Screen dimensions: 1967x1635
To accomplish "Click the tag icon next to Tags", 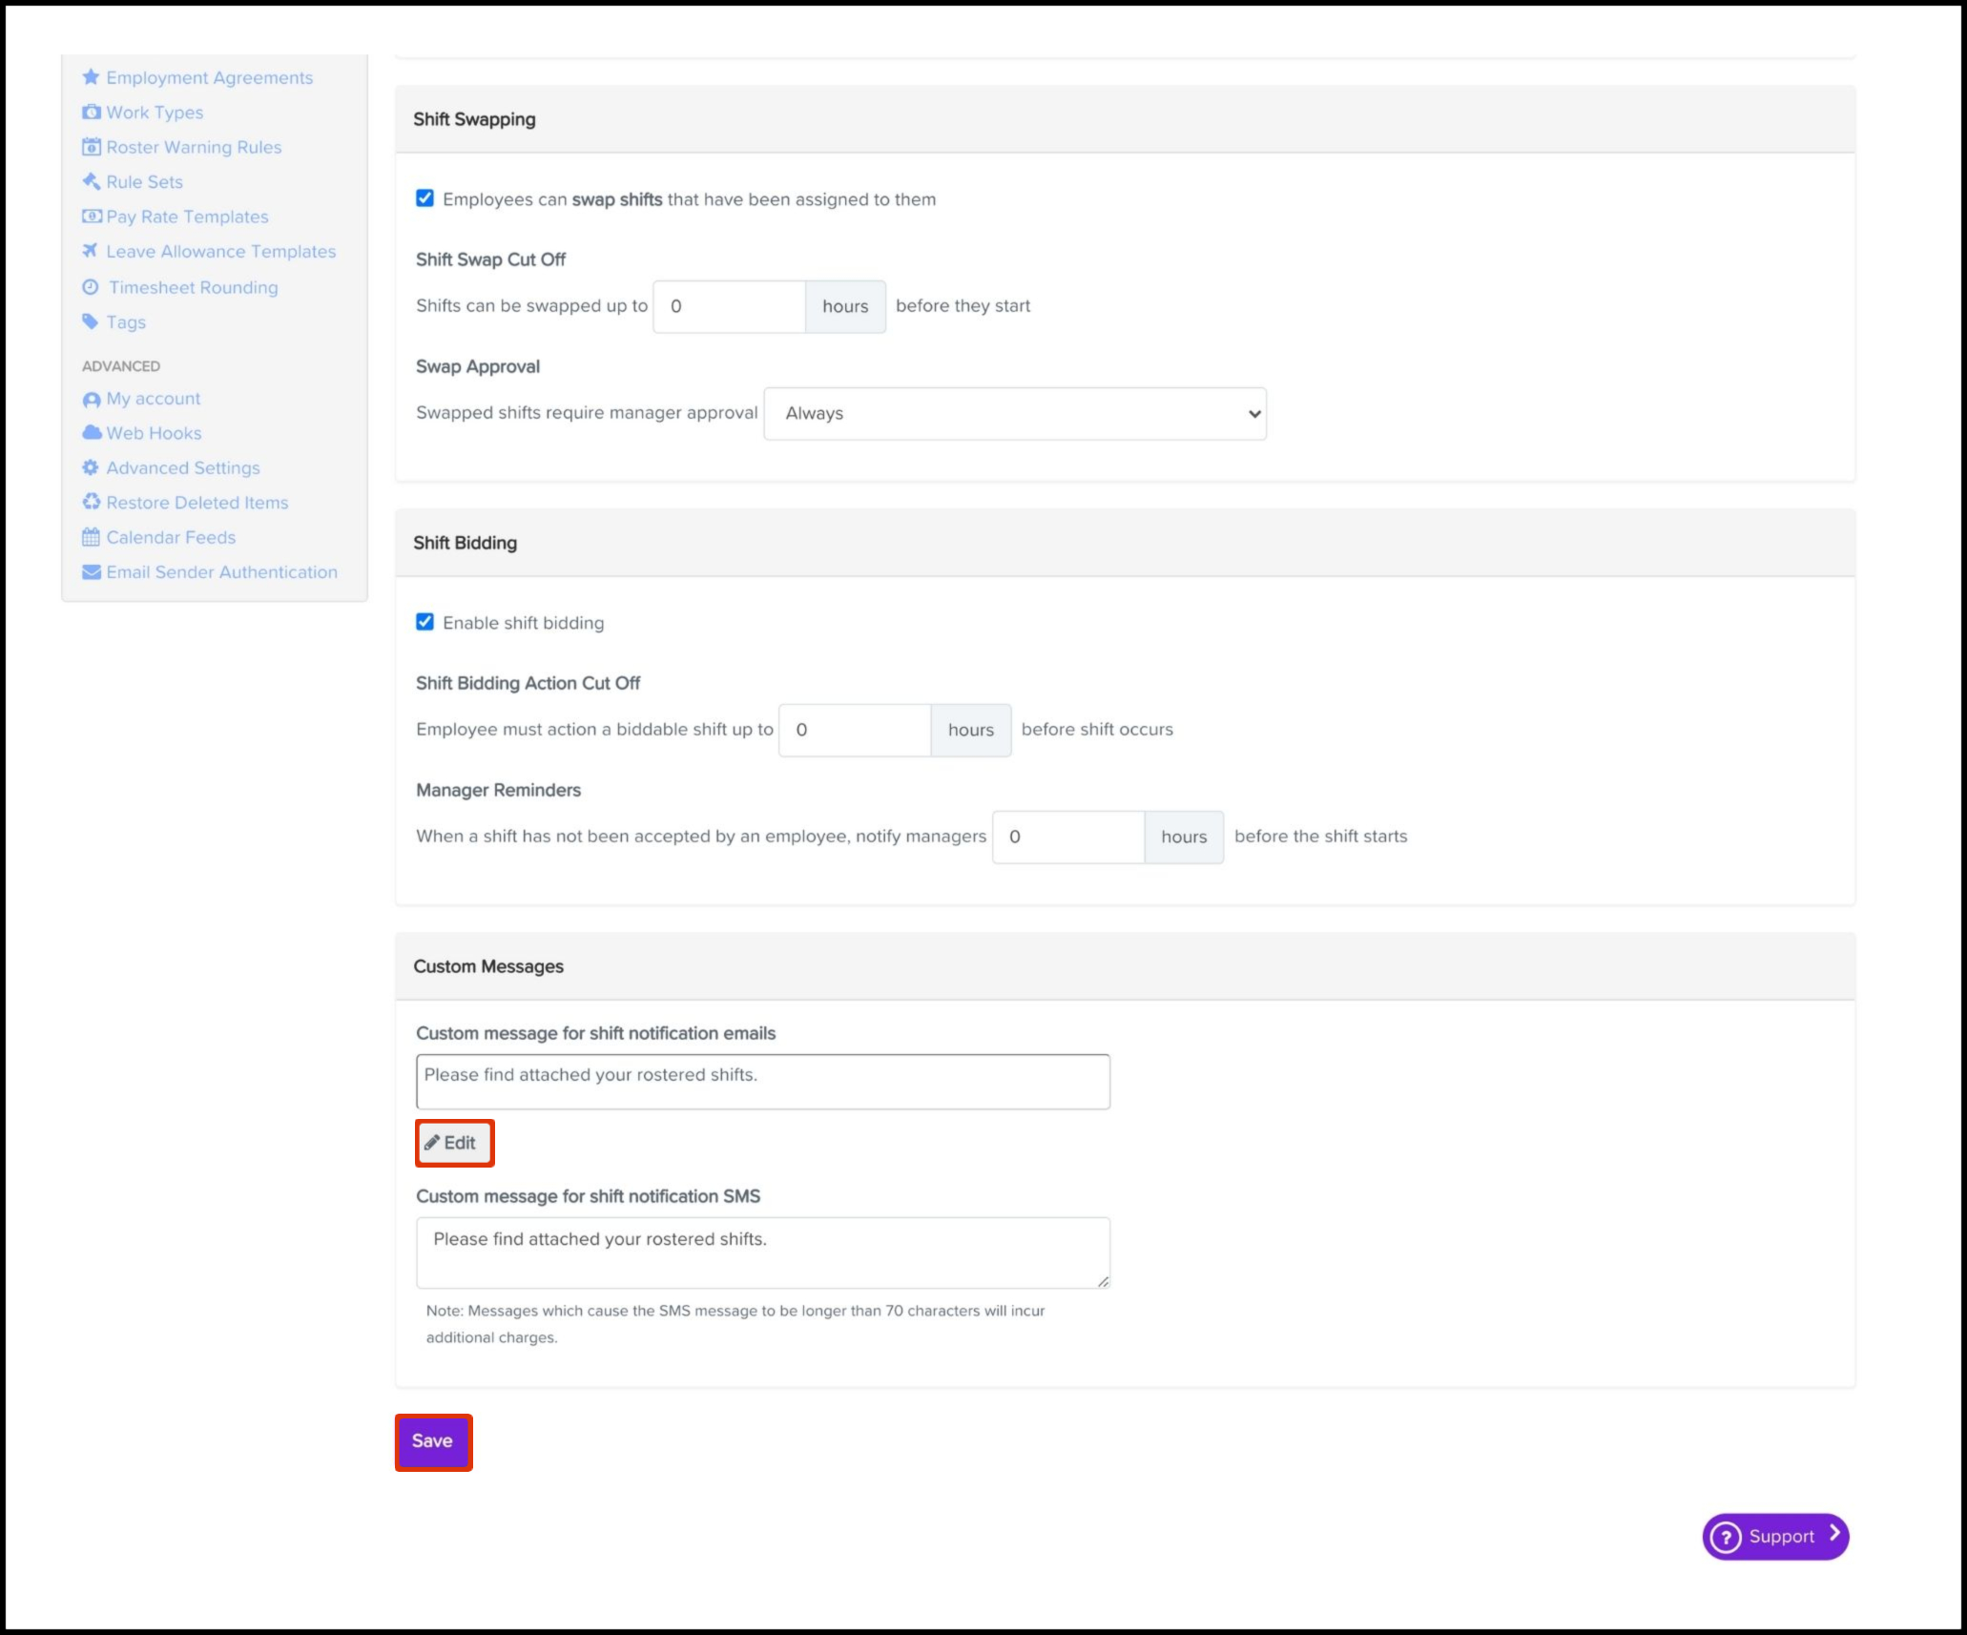I will [x=91, y=321].
